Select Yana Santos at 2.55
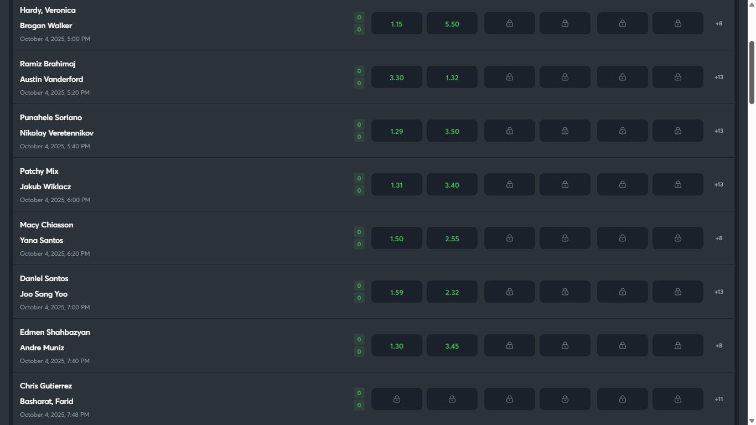 pyautogui.click(x=452, y=239)
